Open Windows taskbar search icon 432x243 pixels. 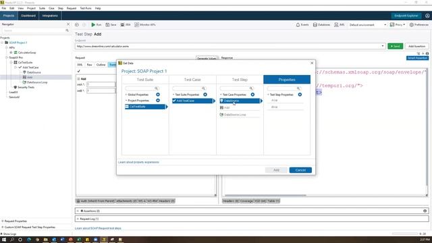12,240
